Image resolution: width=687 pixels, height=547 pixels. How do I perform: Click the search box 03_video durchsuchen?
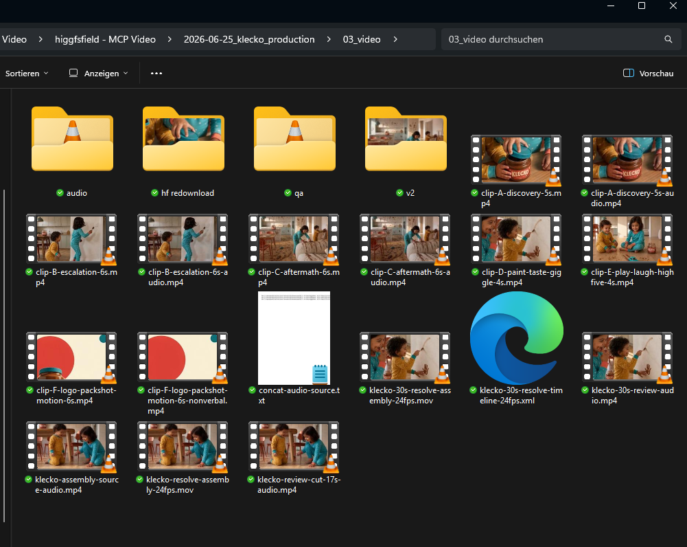click(x=561, y=39)
